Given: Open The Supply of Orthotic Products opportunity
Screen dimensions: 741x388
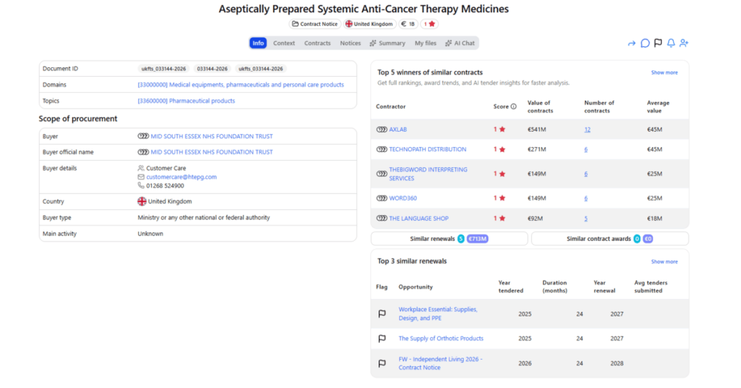Looking at the screenshot, I should tap(441, 338).
